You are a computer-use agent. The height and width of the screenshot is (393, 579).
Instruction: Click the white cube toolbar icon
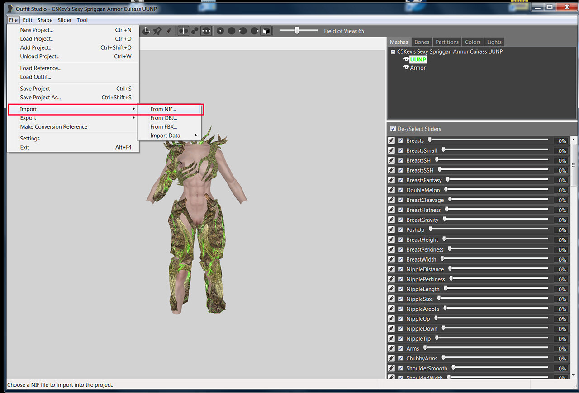266,31
